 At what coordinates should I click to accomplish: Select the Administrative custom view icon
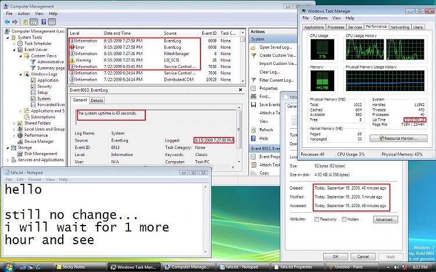point(33,62)
